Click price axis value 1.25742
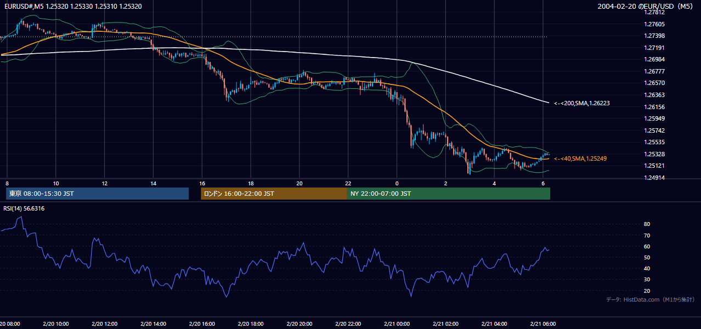Screen dimensions: 701x329 tap(655, 131)
